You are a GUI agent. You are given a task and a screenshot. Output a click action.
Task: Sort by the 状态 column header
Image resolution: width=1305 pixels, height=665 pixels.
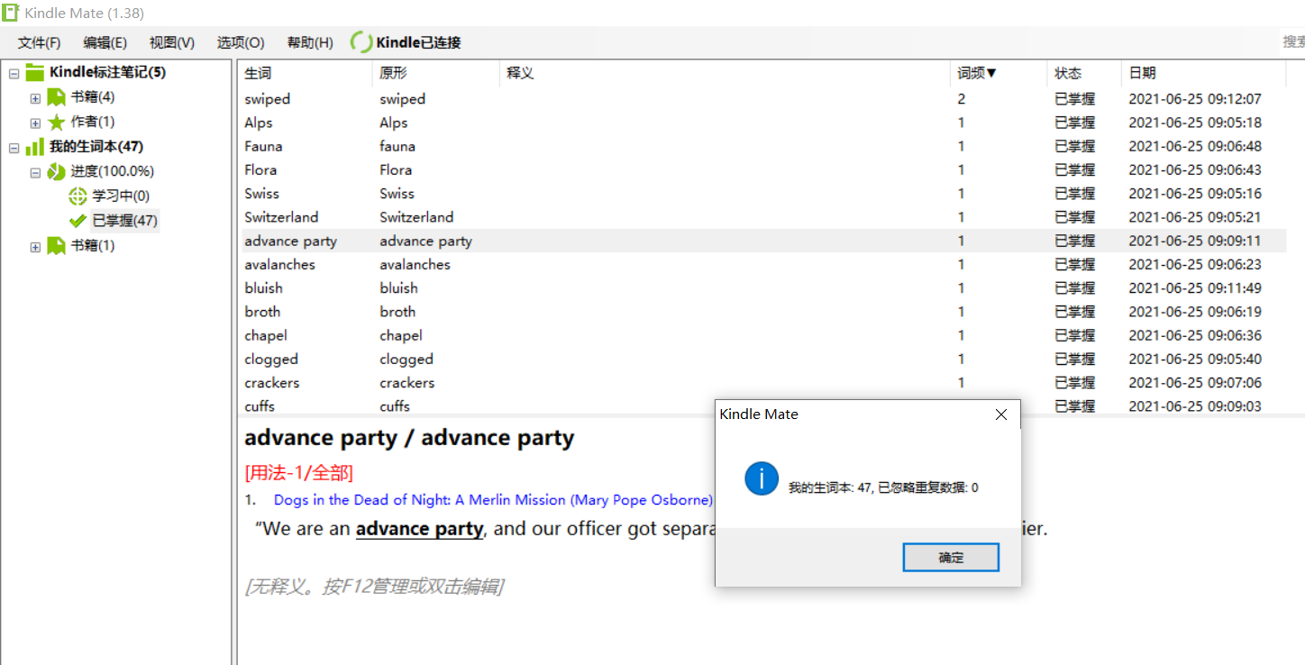(1084, 73)
